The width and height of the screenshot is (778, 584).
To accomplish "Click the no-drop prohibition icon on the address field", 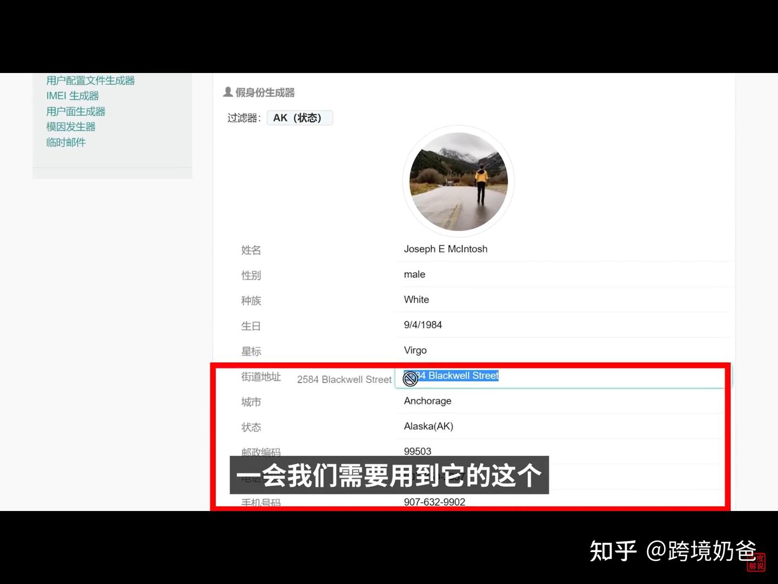I will [x=410, y=379].
